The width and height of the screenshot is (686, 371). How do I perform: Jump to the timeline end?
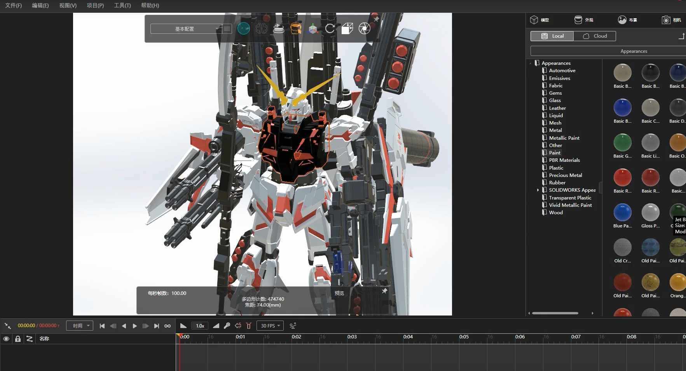point(157,326)
